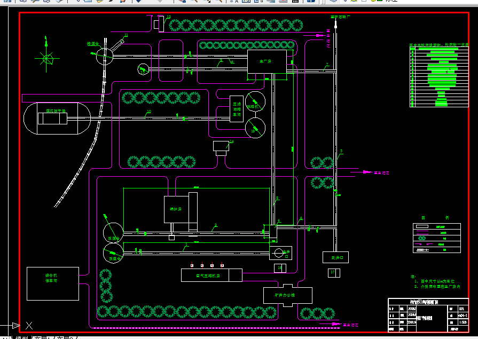Select callout number 2 on the conveyor gallery
This screenshot has width=478, height=339.
[216, 225]
